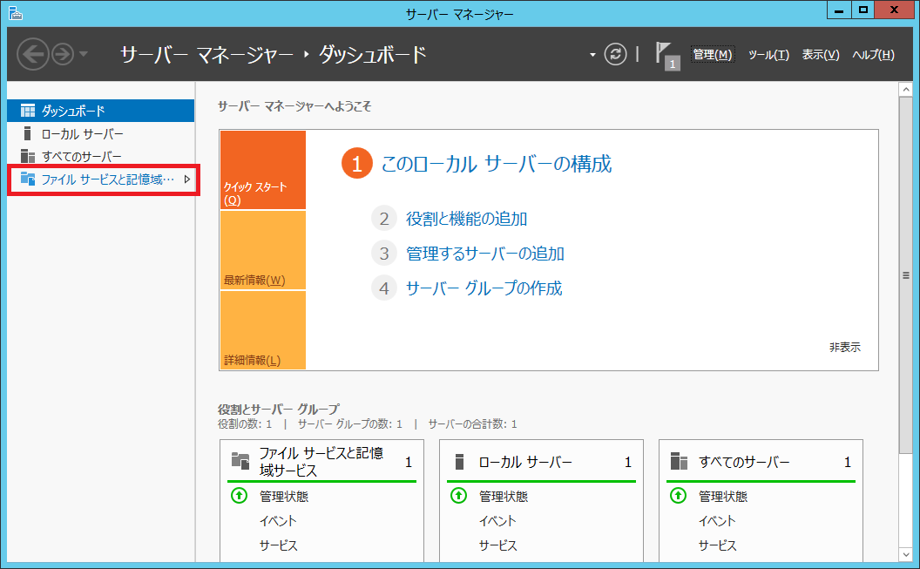The image size is (920, 569).
Task: Expand ファイル サービスと記憶域 sidebar arrow
Action: [186, 180]
